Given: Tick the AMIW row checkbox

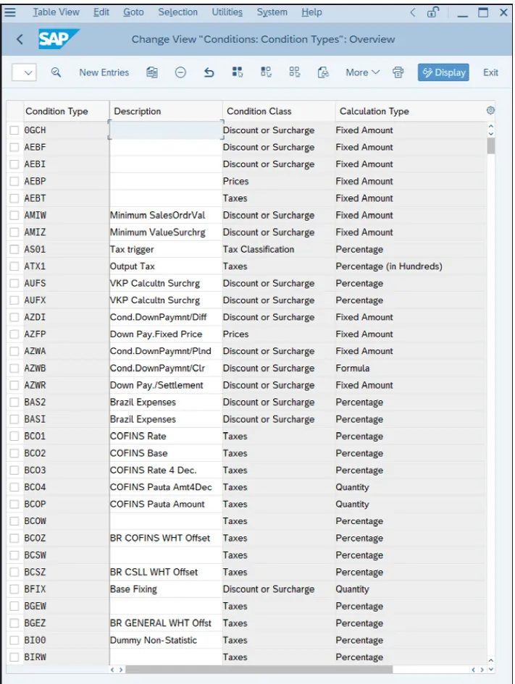Looking at the screenshot, I should tap(14, 215).
